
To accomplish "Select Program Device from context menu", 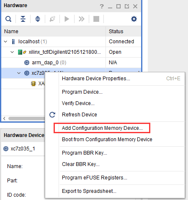I will point(82,92).
